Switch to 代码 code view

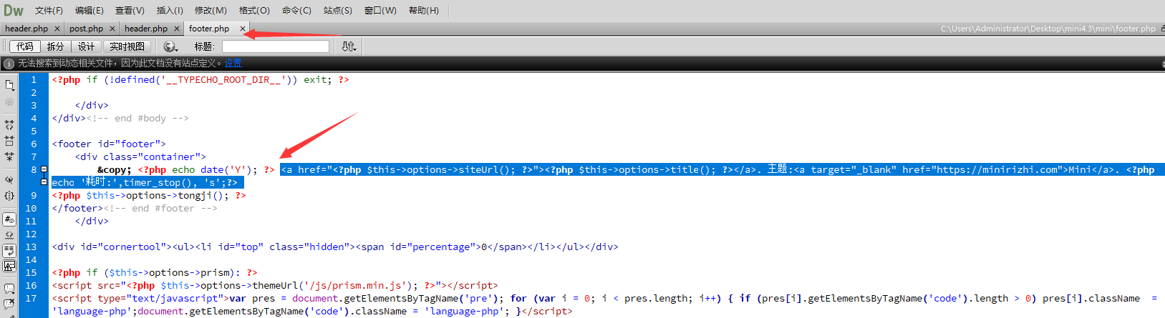point(25,46)
